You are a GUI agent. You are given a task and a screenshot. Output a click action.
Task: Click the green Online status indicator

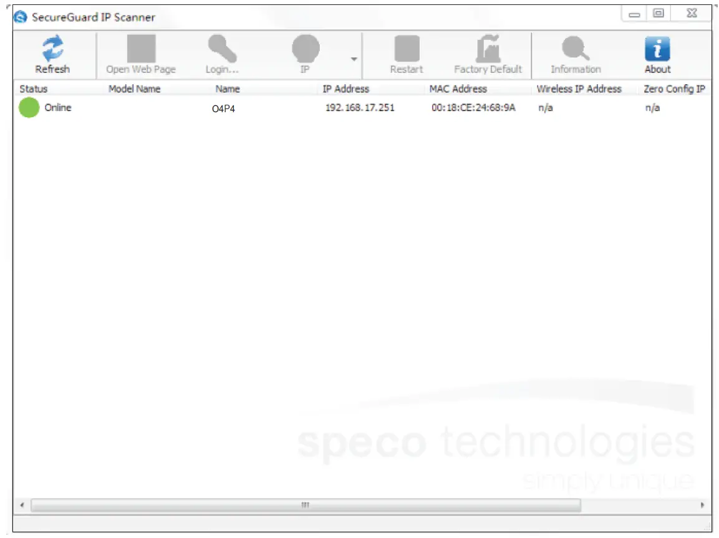point(28,107)
